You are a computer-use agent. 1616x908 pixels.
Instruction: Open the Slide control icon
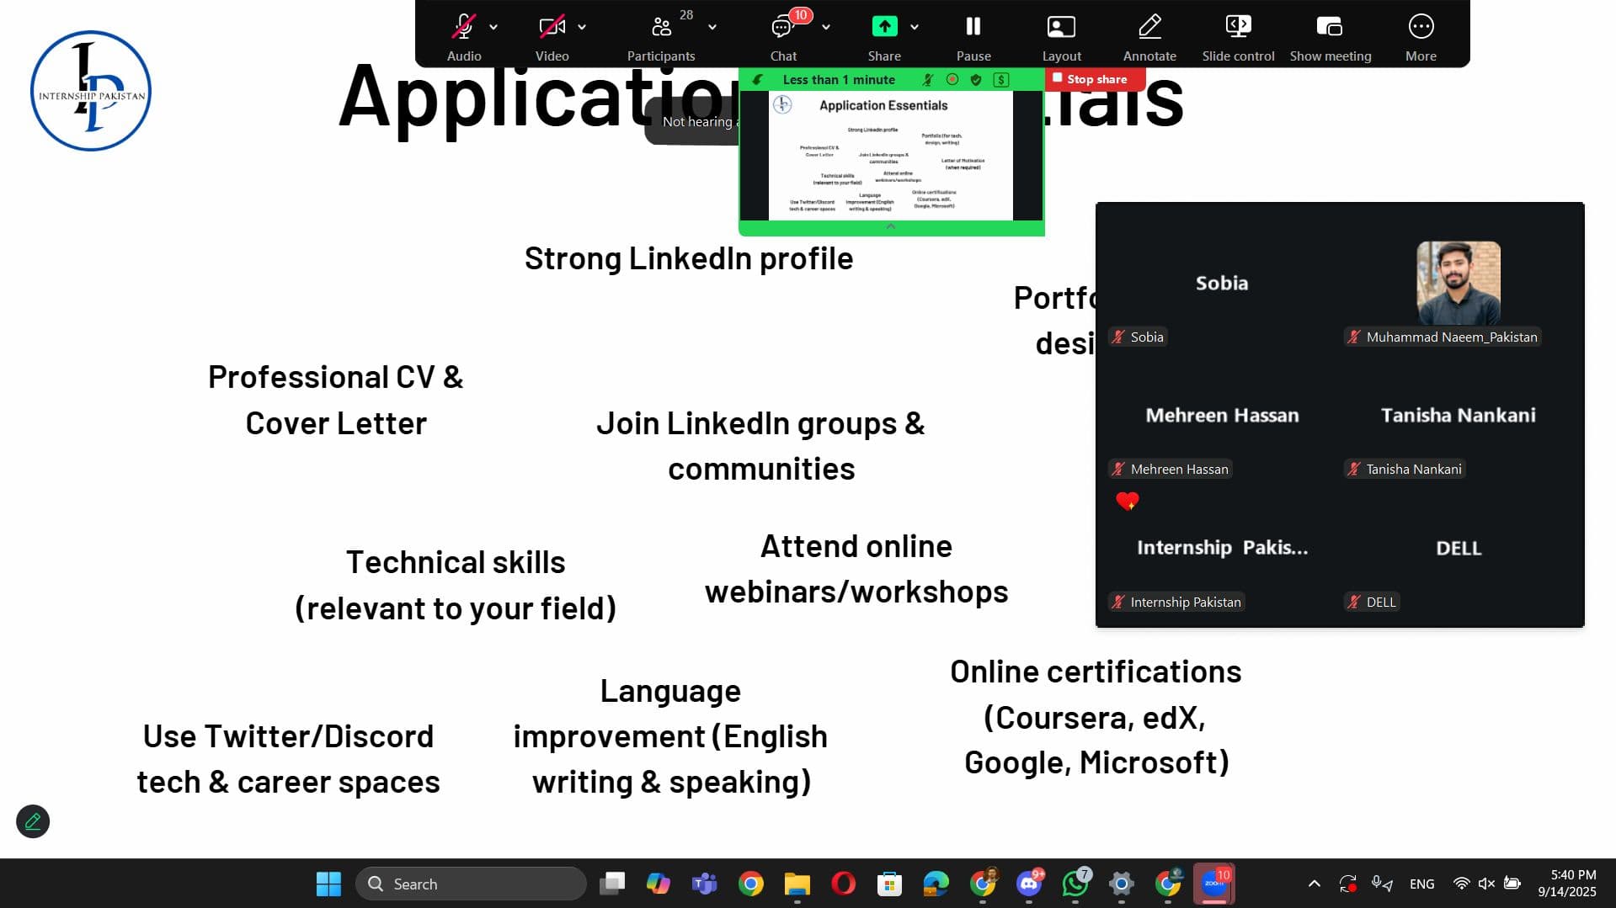[x=1238, y=27]
